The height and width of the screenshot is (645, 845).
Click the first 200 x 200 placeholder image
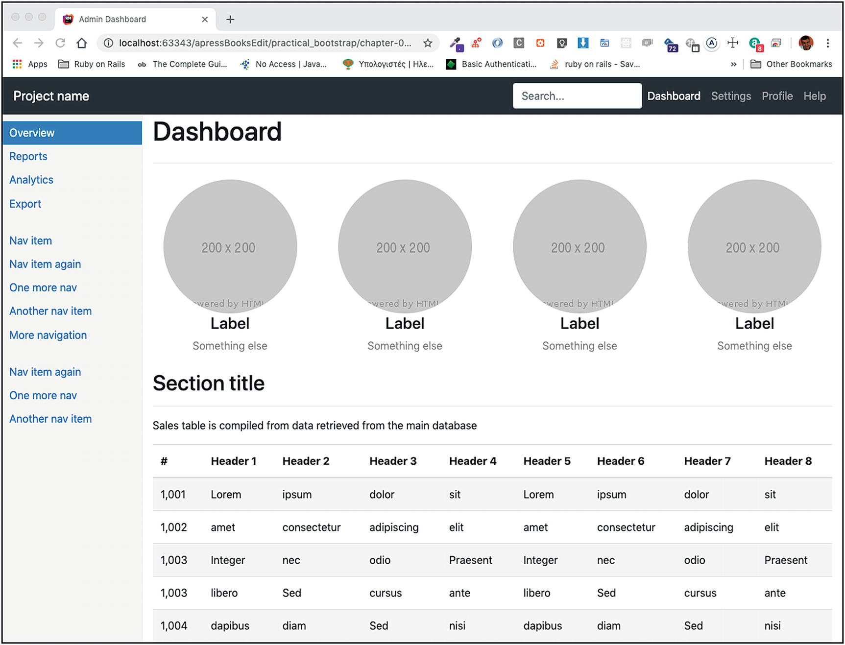[x=230, y=247]
